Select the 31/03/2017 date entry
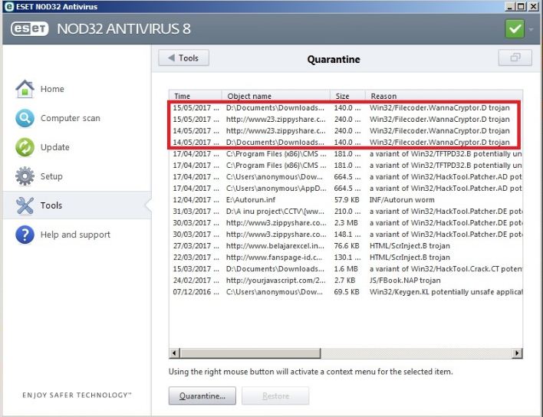The width and height of the screenshot is (543, 417). [x=196, y=211]
